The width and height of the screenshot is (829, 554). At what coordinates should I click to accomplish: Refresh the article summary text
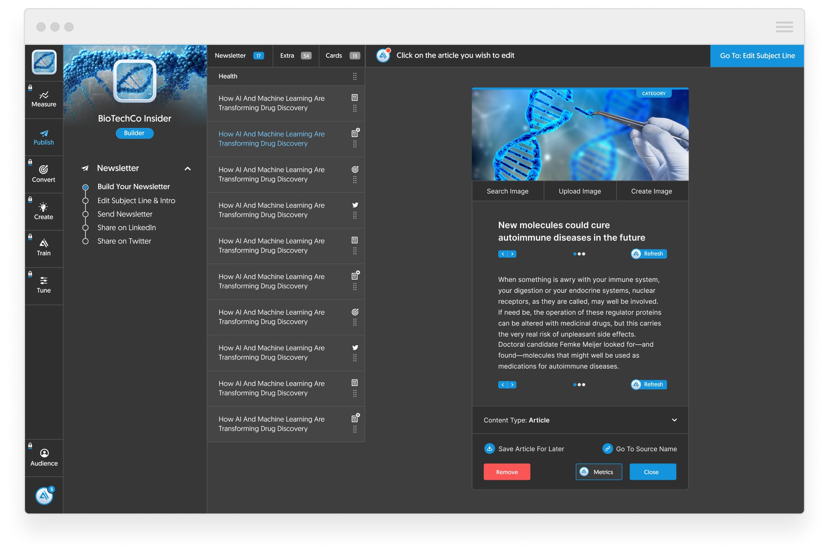click(649, 385)
